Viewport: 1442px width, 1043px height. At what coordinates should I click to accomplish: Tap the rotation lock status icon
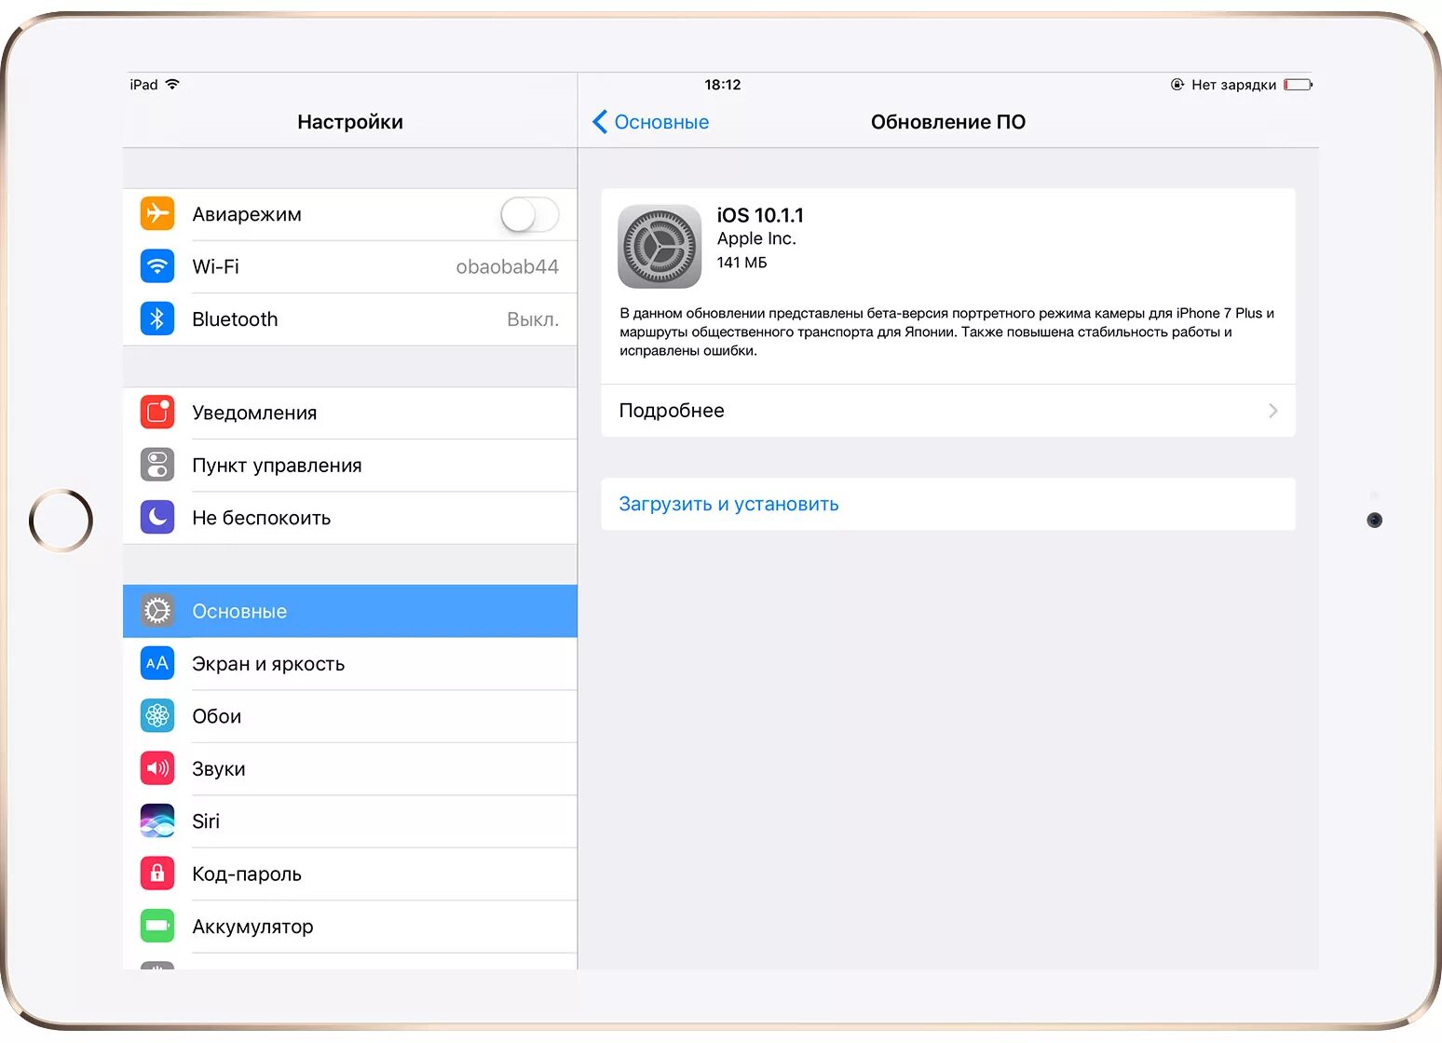point(1177,85)
